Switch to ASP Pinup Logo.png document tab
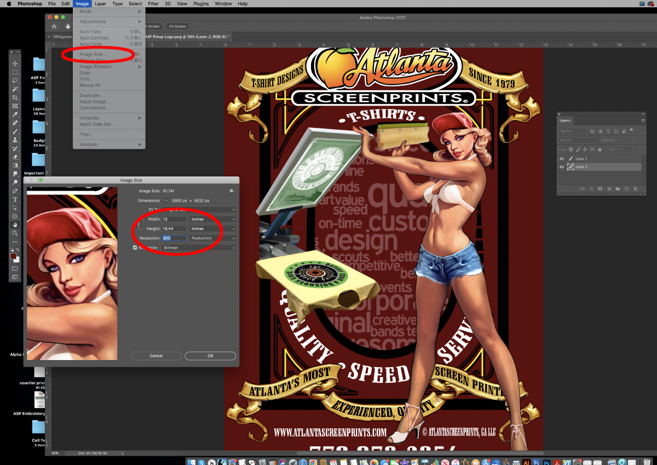This screenshot has height=465, width=657. click(188, 37)
